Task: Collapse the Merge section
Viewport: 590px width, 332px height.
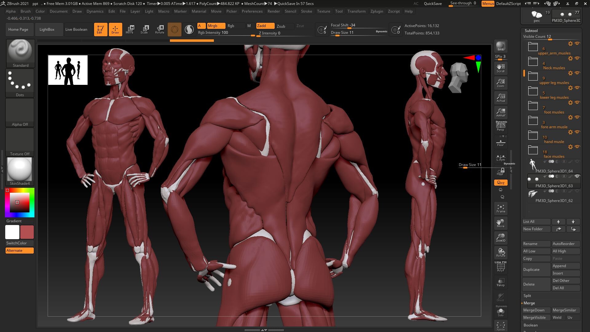Action: click(x=529, y=303)
